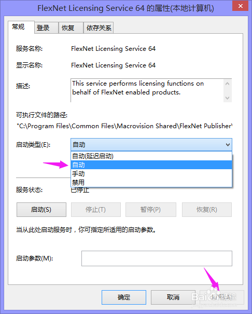Click the 恢复(R) service button
Image resolution: width=252 pixels, height=314 pixels.
207,210
